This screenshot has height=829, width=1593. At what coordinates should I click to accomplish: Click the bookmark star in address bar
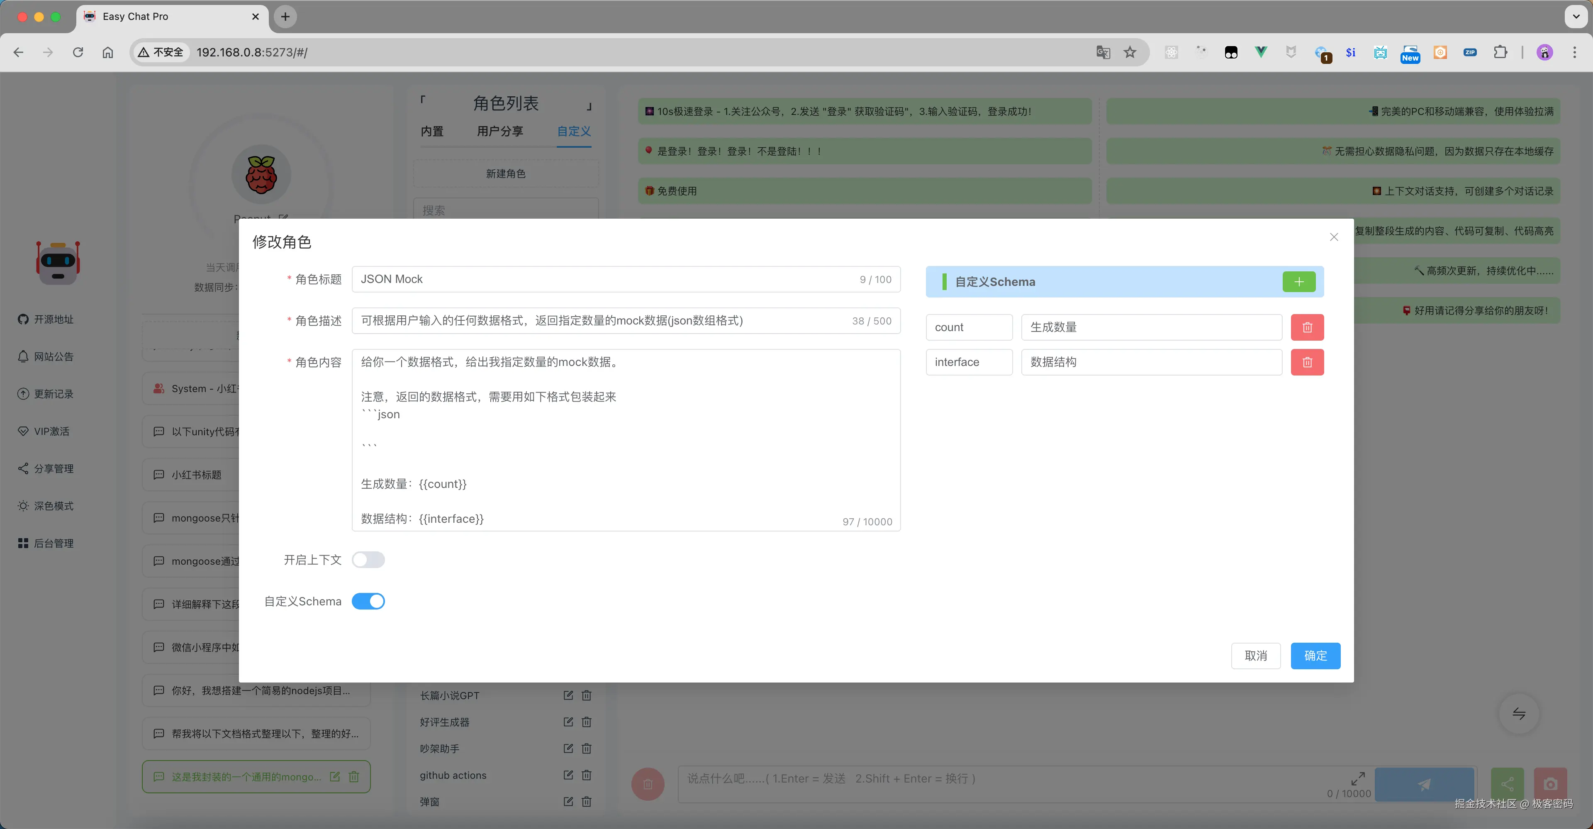1130,52
